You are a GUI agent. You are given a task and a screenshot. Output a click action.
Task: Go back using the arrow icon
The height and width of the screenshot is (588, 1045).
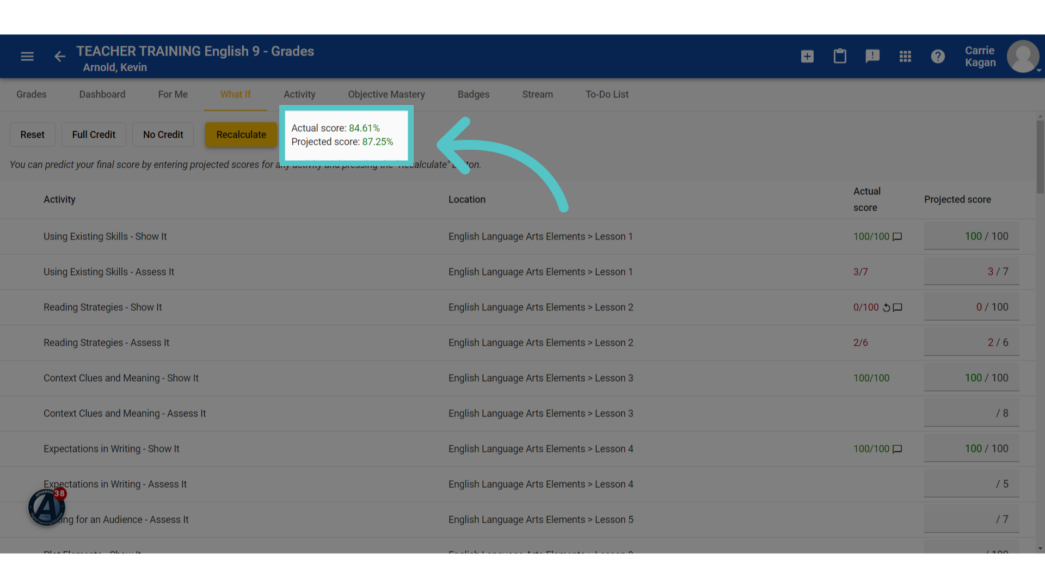tap(60, 56)
